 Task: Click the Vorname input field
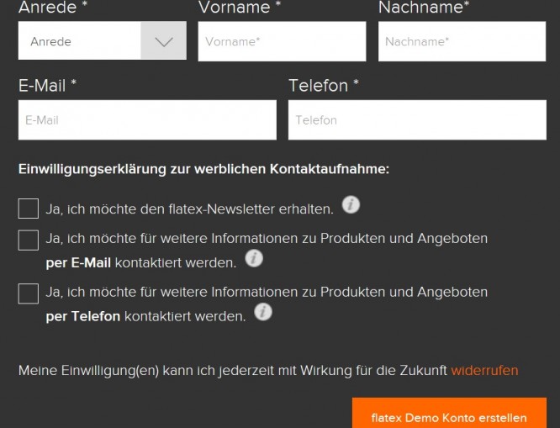tap(283, 41)
